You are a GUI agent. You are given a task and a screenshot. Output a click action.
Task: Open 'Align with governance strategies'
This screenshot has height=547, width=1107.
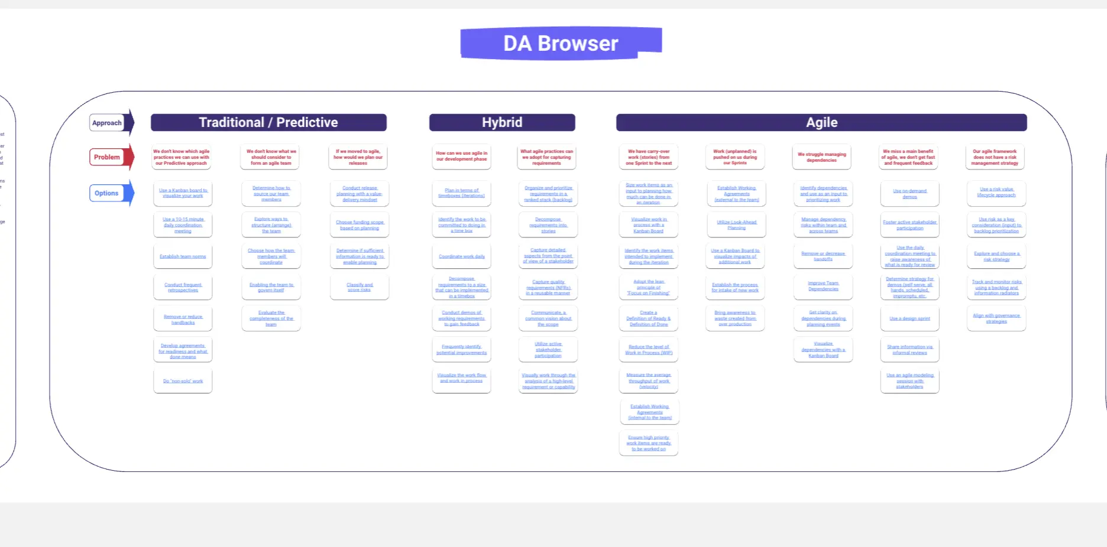tap(996, 318)
